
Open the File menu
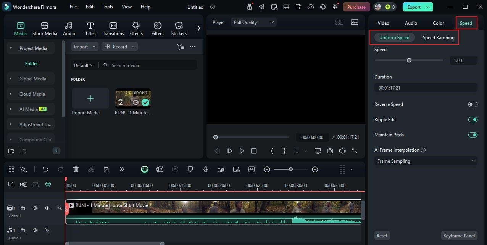pyautogui.click(x=73, y=7)
